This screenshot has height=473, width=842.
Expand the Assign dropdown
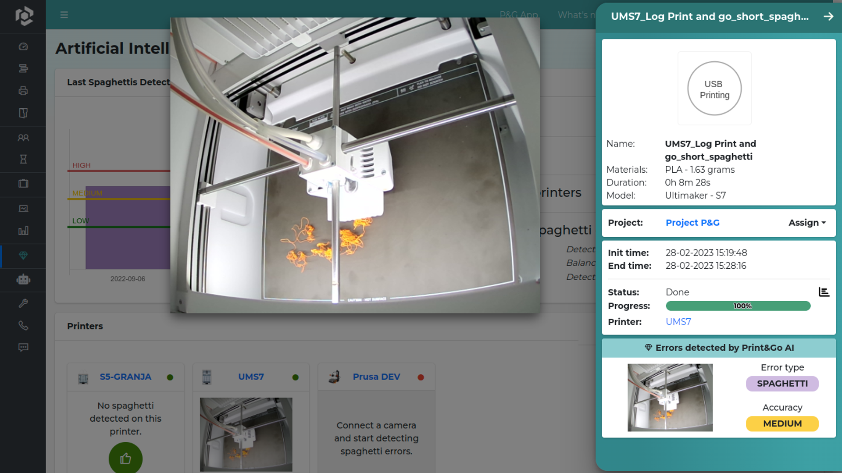pos(807,223)
